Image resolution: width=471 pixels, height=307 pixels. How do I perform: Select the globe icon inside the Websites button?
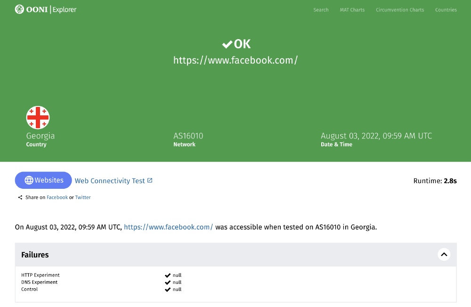(x=29, y=180)
